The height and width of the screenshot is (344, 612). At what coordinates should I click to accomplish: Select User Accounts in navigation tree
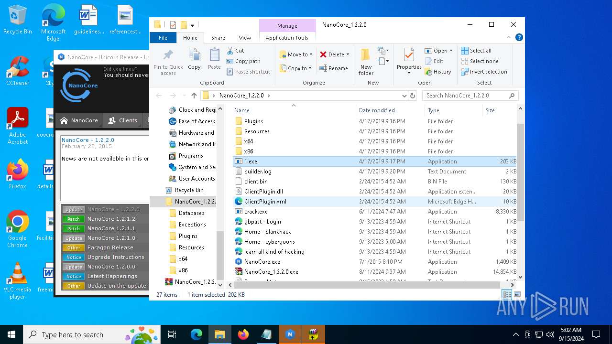pos(197,179)
